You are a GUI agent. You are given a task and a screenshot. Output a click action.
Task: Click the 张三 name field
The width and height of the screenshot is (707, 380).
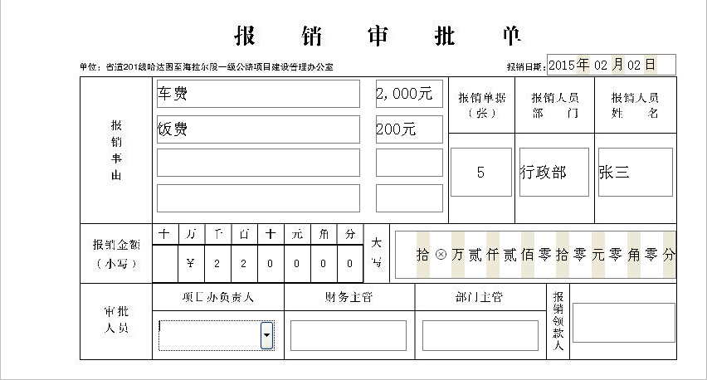tap(635, 173)
